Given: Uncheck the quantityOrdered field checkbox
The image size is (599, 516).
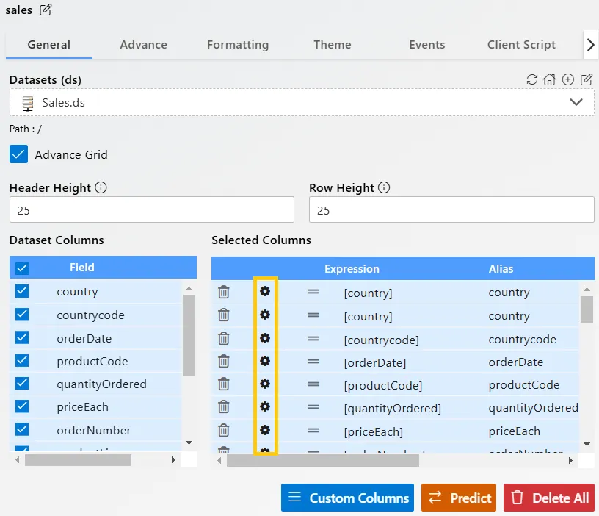Looking at the screenshot, I should click(22, 384).
